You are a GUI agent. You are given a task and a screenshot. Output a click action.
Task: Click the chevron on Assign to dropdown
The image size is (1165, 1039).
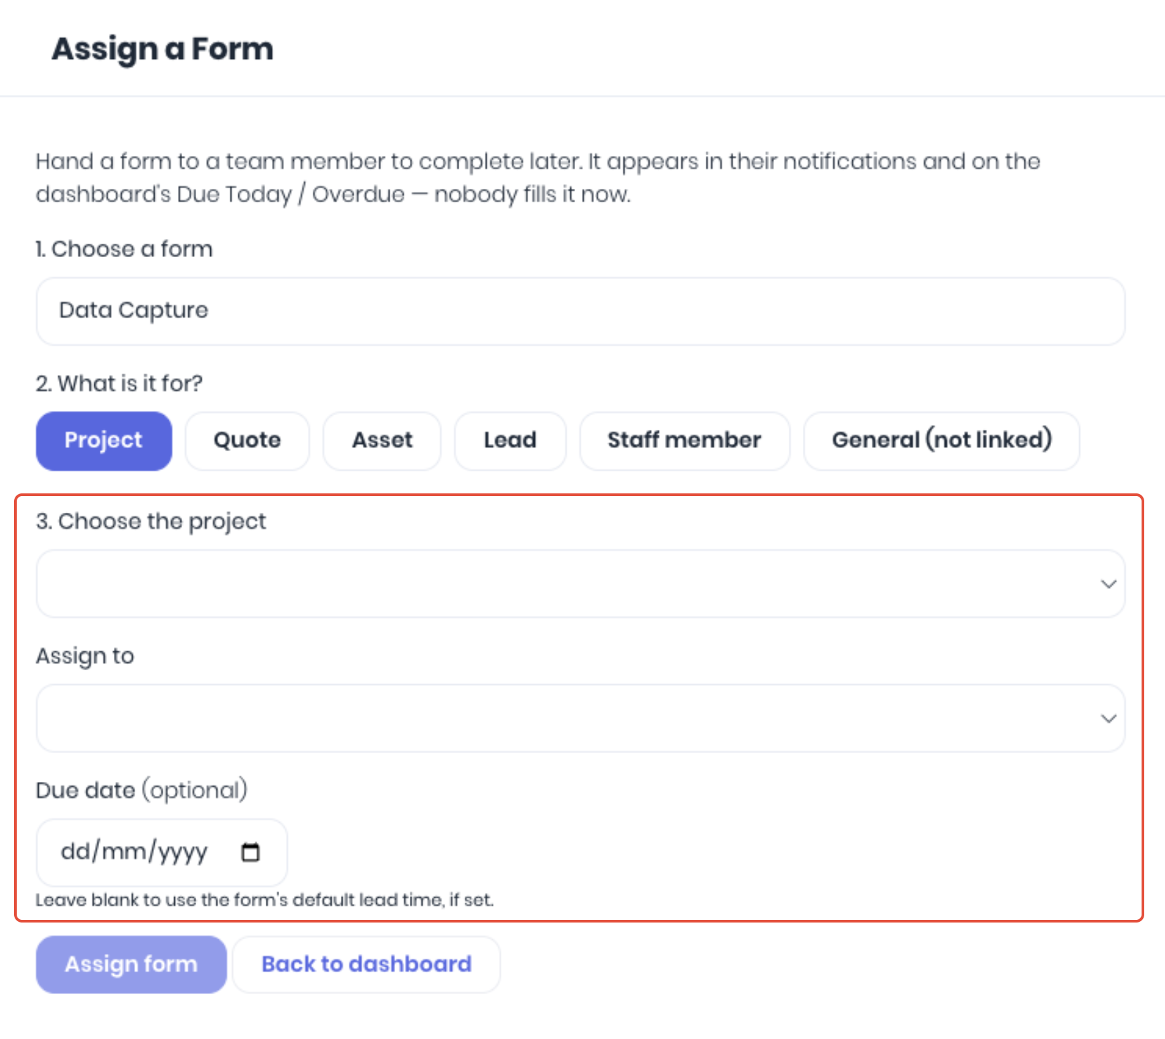click(x=1108, y=718)
